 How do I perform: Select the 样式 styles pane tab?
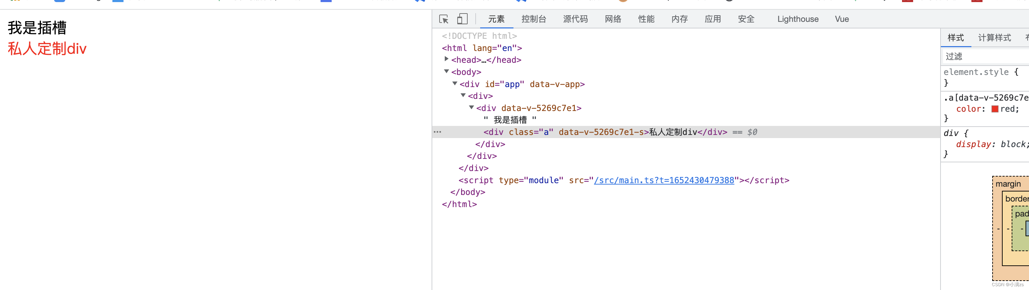coord(955,38)
